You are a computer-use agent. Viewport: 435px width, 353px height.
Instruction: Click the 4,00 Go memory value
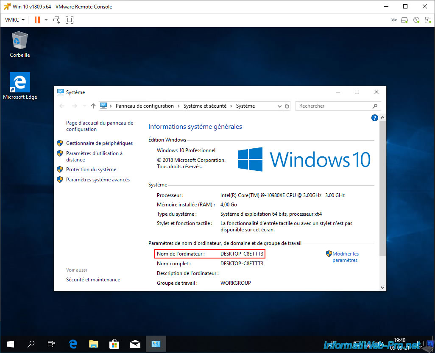point(229,205)
